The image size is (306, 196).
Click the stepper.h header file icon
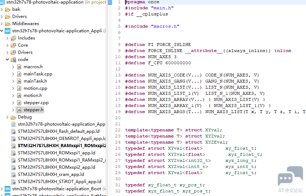point(19,110)
